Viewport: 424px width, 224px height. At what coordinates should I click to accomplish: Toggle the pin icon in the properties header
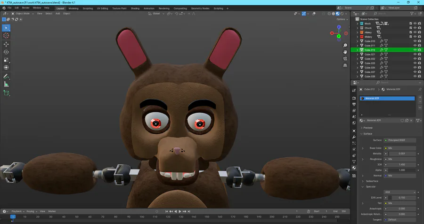[x=420, y=89]
